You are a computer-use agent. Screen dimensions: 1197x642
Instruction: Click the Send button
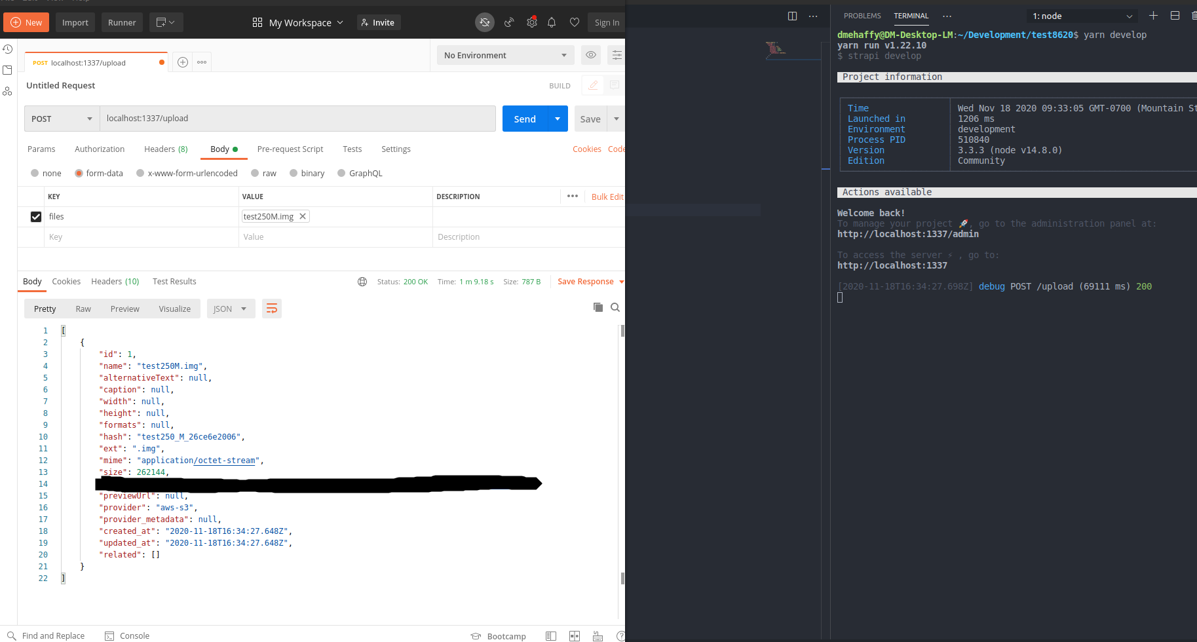524,119
